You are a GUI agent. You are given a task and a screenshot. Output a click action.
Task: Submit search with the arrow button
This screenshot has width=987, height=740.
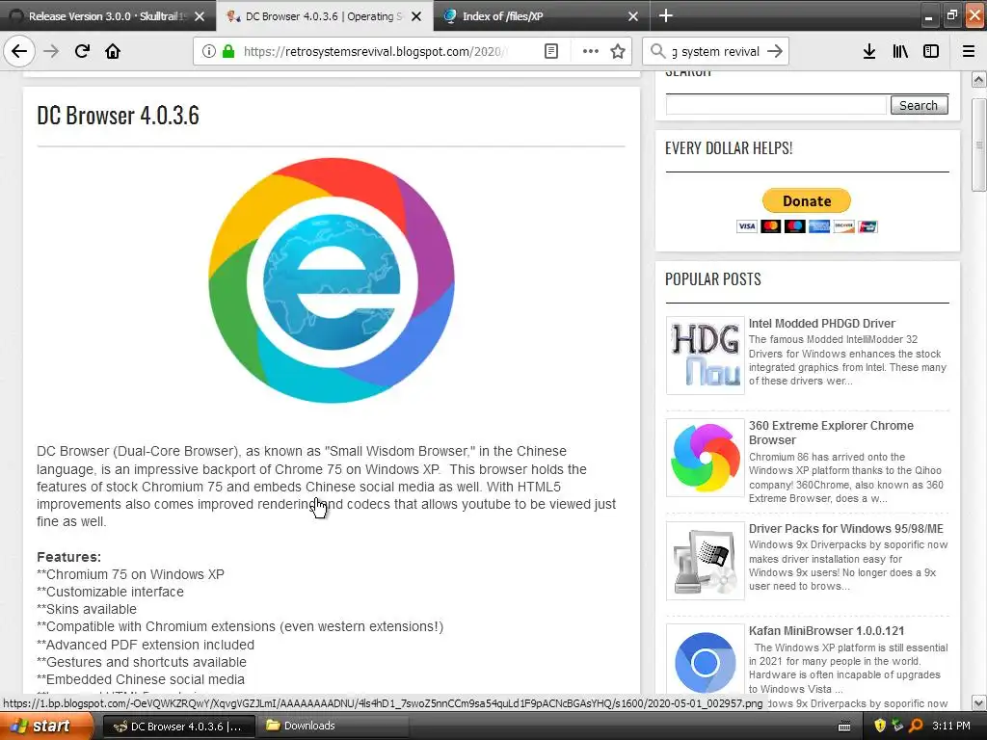[x=775, y=51]
